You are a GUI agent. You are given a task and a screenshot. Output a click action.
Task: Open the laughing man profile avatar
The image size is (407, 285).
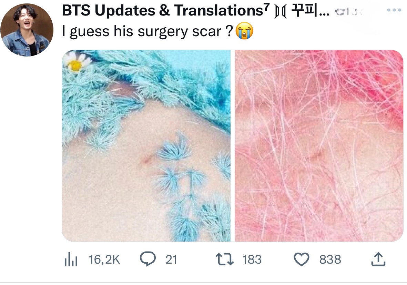click(x=27, y=30)
